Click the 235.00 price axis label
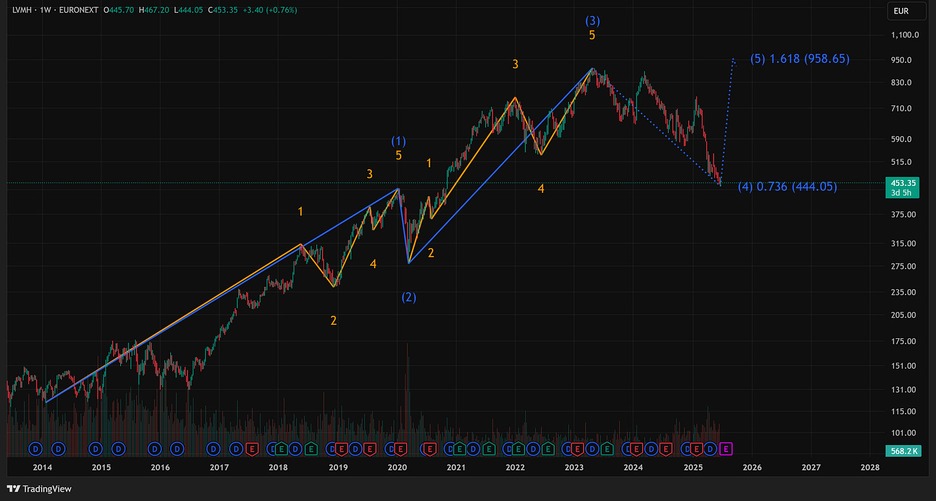 click(903, 292)
